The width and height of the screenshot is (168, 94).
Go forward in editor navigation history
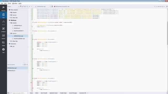[31, 7]
